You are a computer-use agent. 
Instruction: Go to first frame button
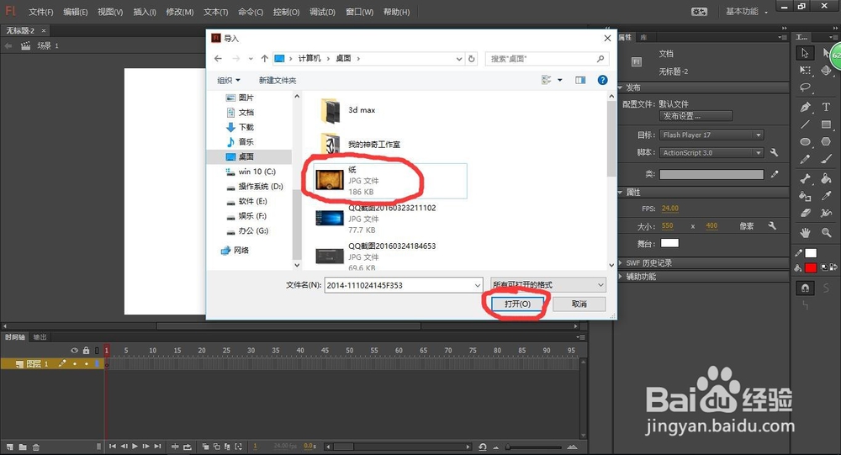(113, 446)
